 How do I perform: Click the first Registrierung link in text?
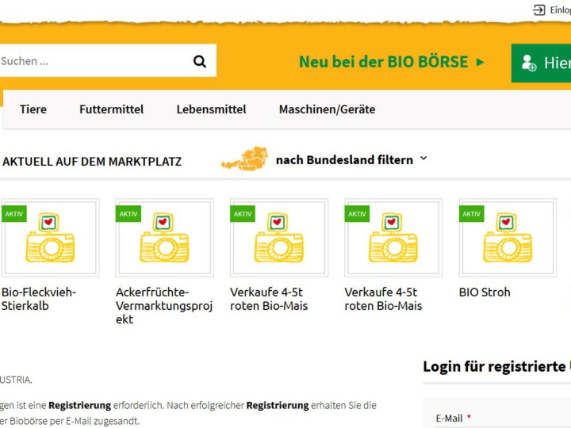(79, 405)
